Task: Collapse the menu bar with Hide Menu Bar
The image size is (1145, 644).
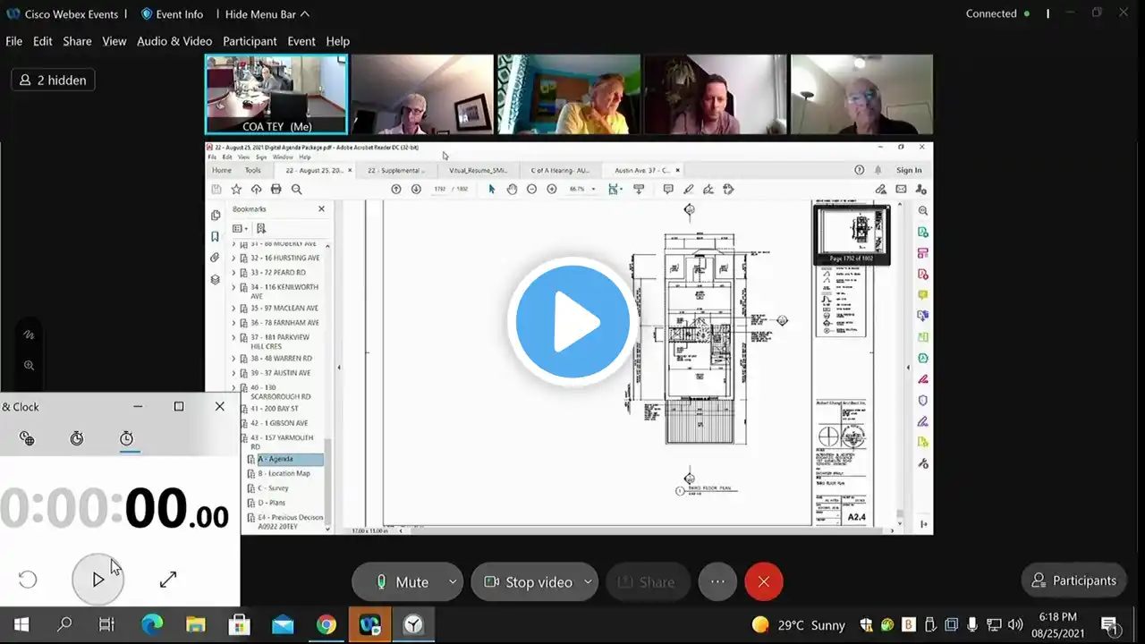Action: tap(267, 14)
